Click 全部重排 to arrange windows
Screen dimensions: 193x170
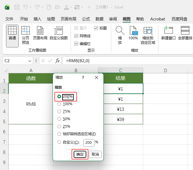[x=185, y=33]
